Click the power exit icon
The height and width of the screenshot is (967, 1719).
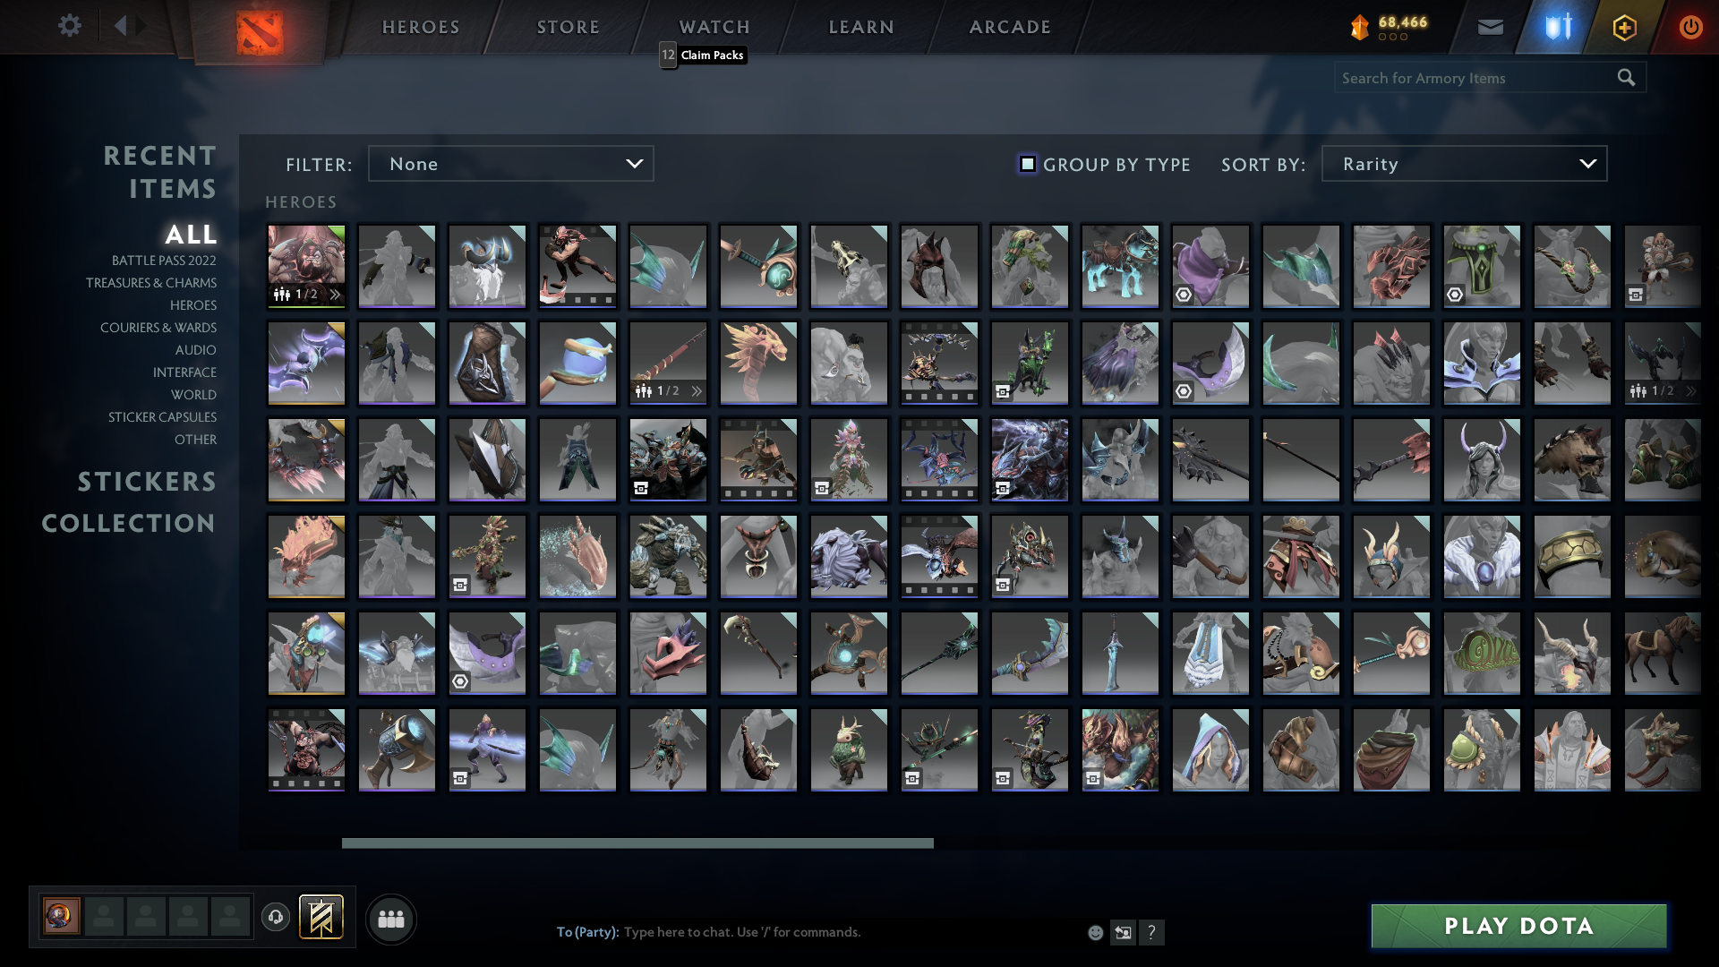[1690, 26]
